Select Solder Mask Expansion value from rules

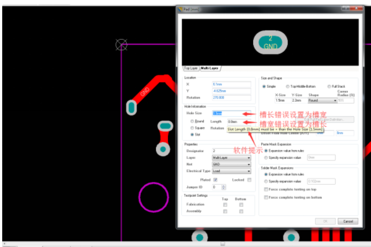point(266,174)
